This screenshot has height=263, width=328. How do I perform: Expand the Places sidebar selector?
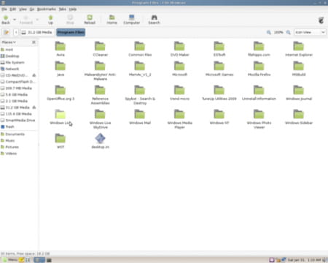point(9,42)
